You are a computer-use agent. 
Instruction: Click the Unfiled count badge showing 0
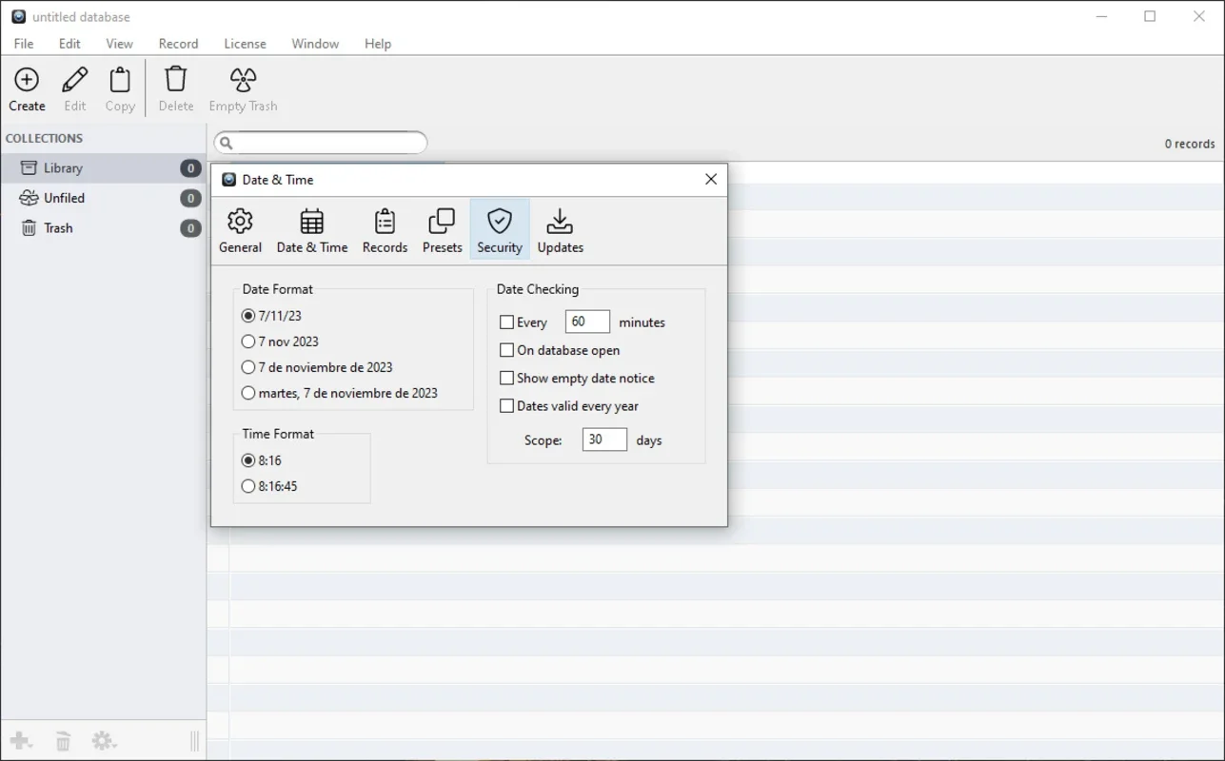[x=190, y=198]
